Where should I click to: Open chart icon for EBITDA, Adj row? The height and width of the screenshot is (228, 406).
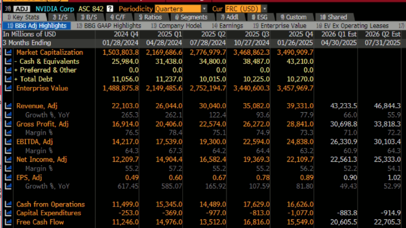click(x=8, y=142)
